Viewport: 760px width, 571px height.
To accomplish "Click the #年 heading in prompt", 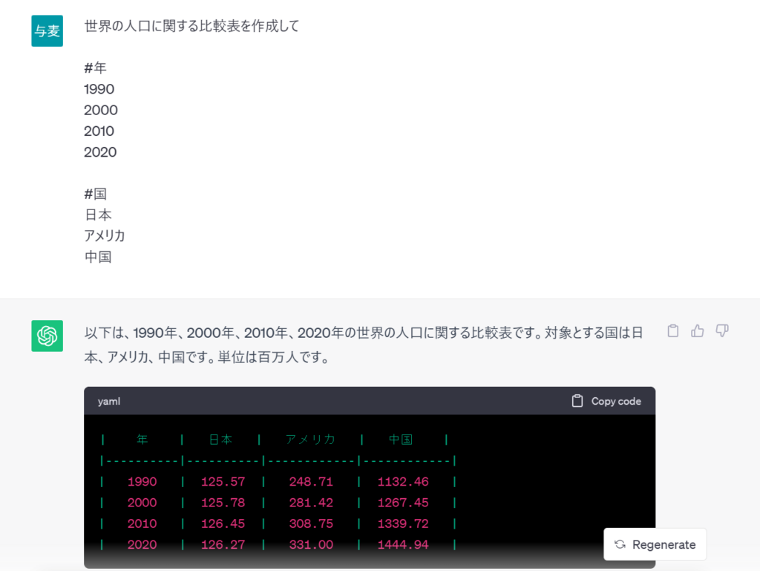I will (x=95, y=68).
